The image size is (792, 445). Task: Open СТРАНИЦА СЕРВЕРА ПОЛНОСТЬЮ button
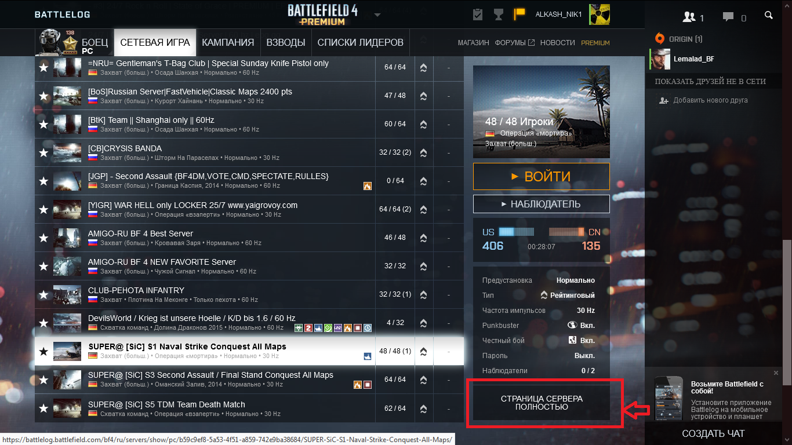click(x=542, y=403)
